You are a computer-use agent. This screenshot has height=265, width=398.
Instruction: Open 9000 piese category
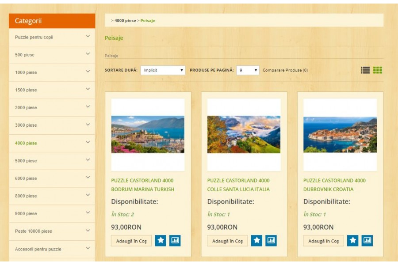tap(26, 214)
